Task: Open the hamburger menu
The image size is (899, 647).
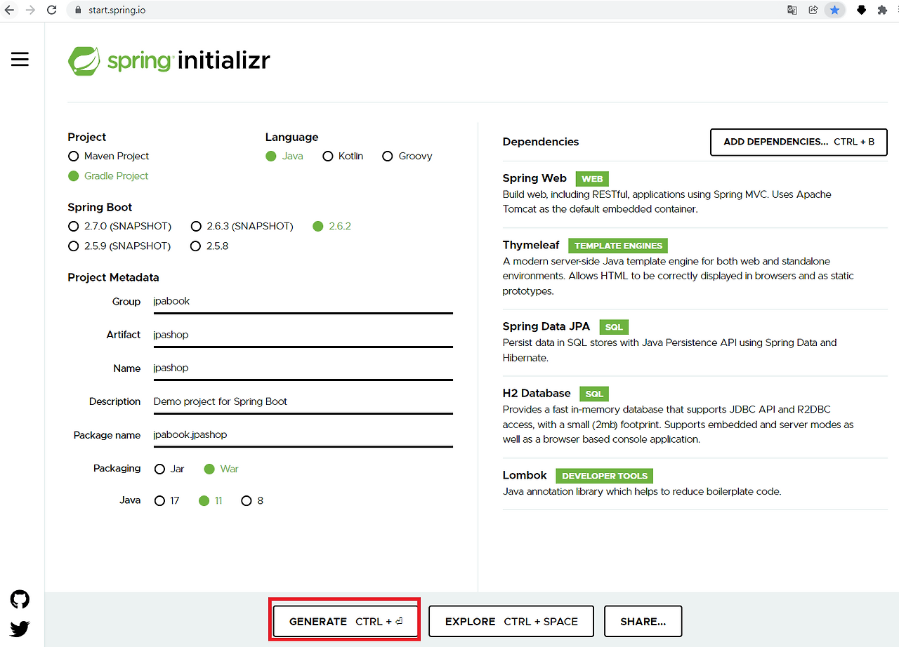Action: (20, 59)
